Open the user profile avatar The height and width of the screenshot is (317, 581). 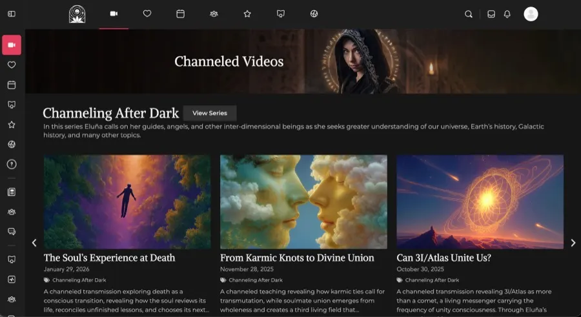click(x=531, y=14)
